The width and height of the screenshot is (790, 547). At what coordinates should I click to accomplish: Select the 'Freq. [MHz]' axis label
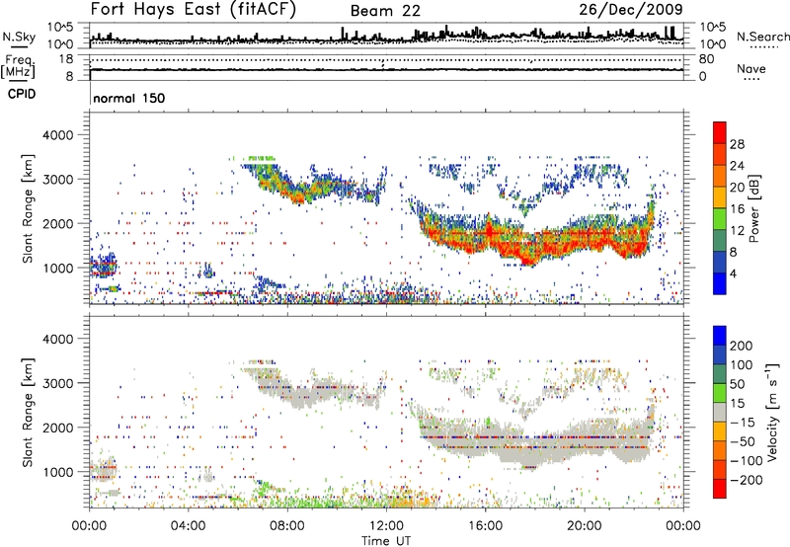tap(18, 67)
